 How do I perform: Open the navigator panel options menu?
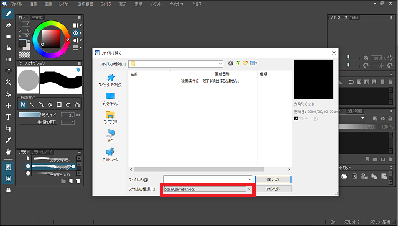[391, 17]
